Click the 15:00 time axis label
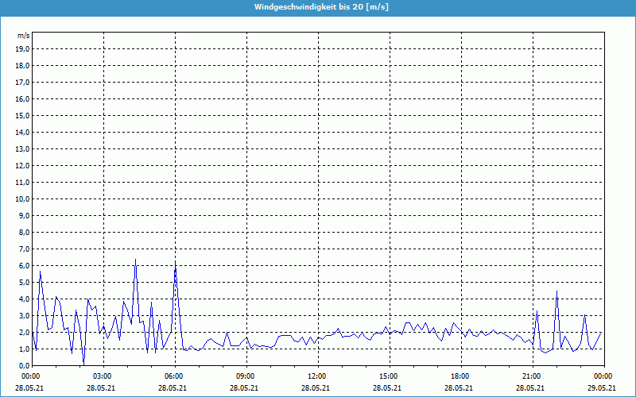636x397 pixels. point(389,376)
